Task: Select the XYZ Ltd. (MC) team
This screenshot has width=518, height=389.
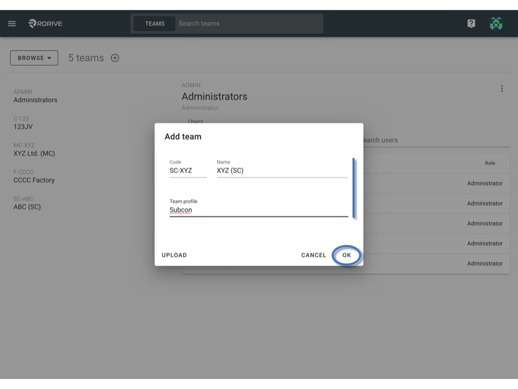Action: point(34,149)
